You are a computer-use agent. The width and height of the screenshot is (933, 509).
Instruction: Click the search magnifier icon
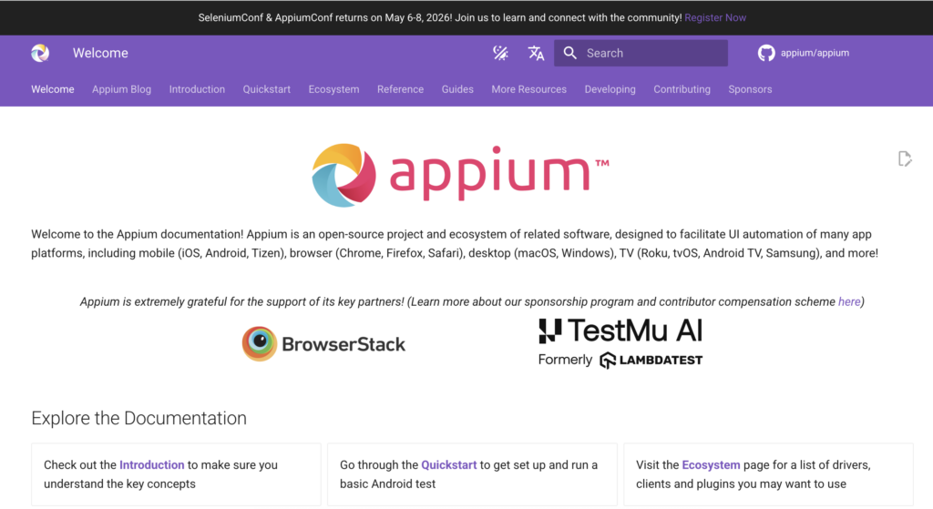tap(570, 53)
